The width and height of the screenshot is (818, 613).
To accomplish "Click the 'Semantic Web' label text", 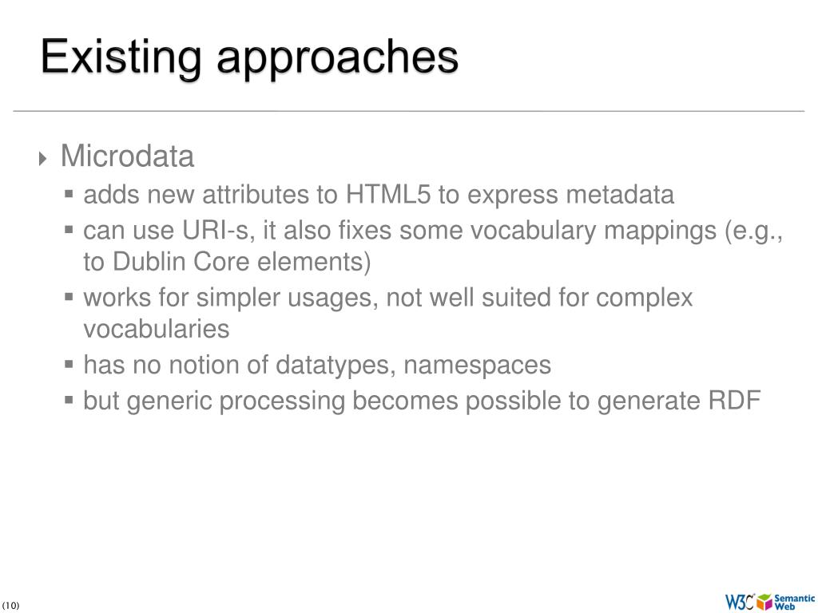I will point(795,602).
